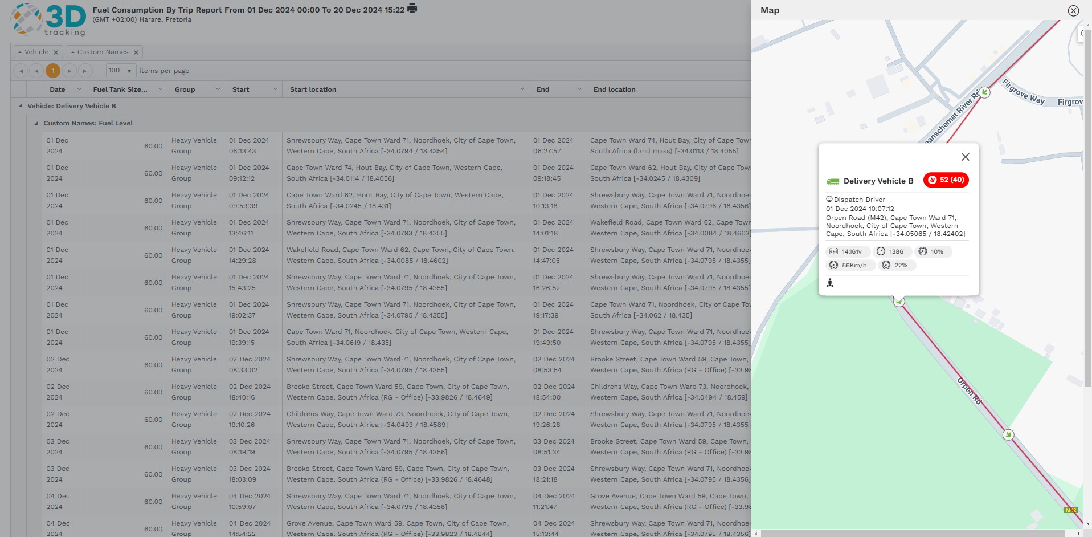Click the map marker near Firgrove Way
This screenshot has height=537, width=1092.
point(984,92)
